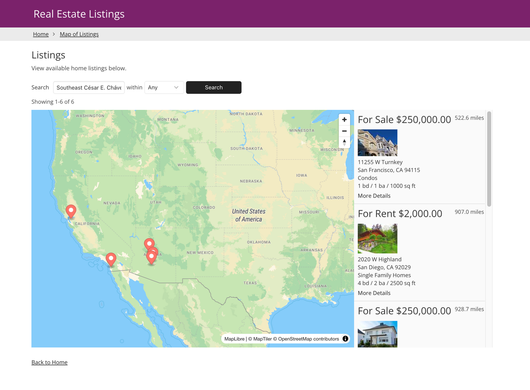Image resolution: width=530 pixels, height=390 pixels.
Task: Open More Details for 11255 W Turnkey
Action: pyautogui.click(x=374, y=196)
